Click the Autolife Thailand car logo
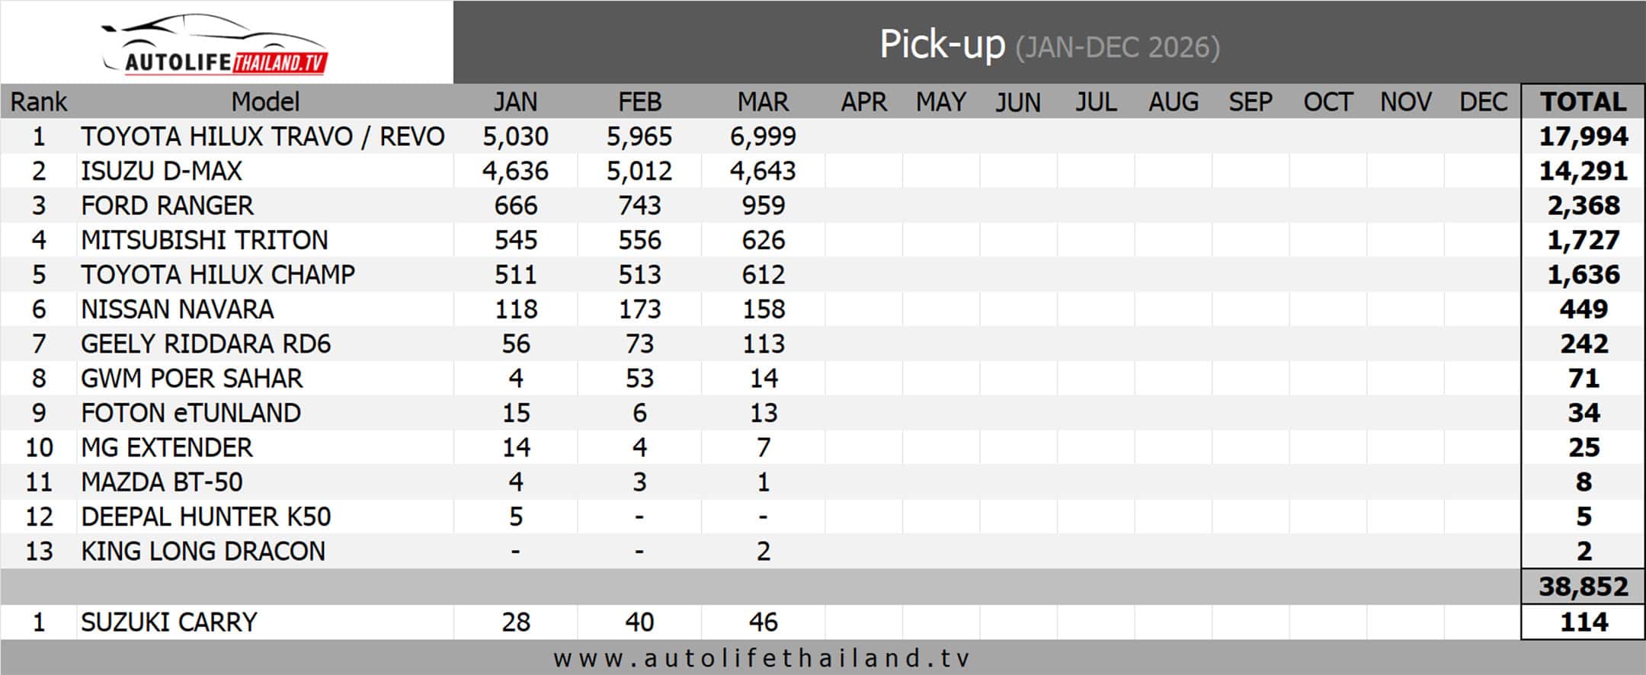The image size is (1646, 675). [215, 45]
